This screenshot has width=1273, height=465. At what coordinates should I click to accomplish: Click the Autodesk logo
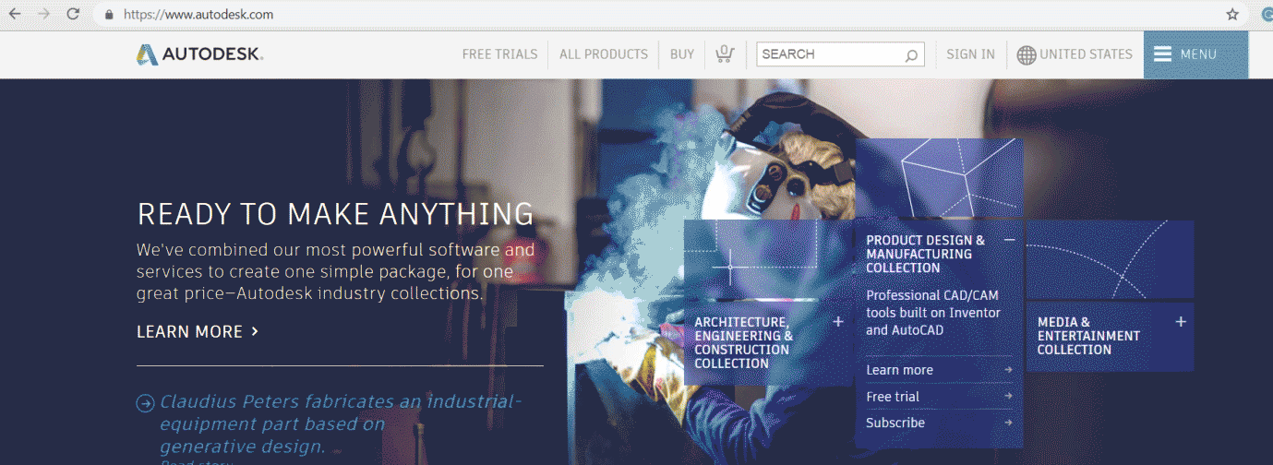(x=199, y=54)
